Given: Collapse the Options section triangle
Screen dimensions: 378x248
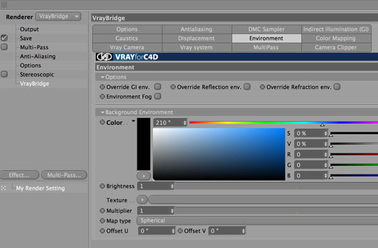Looking at the screenshot, I should click(x=103, y=77).
